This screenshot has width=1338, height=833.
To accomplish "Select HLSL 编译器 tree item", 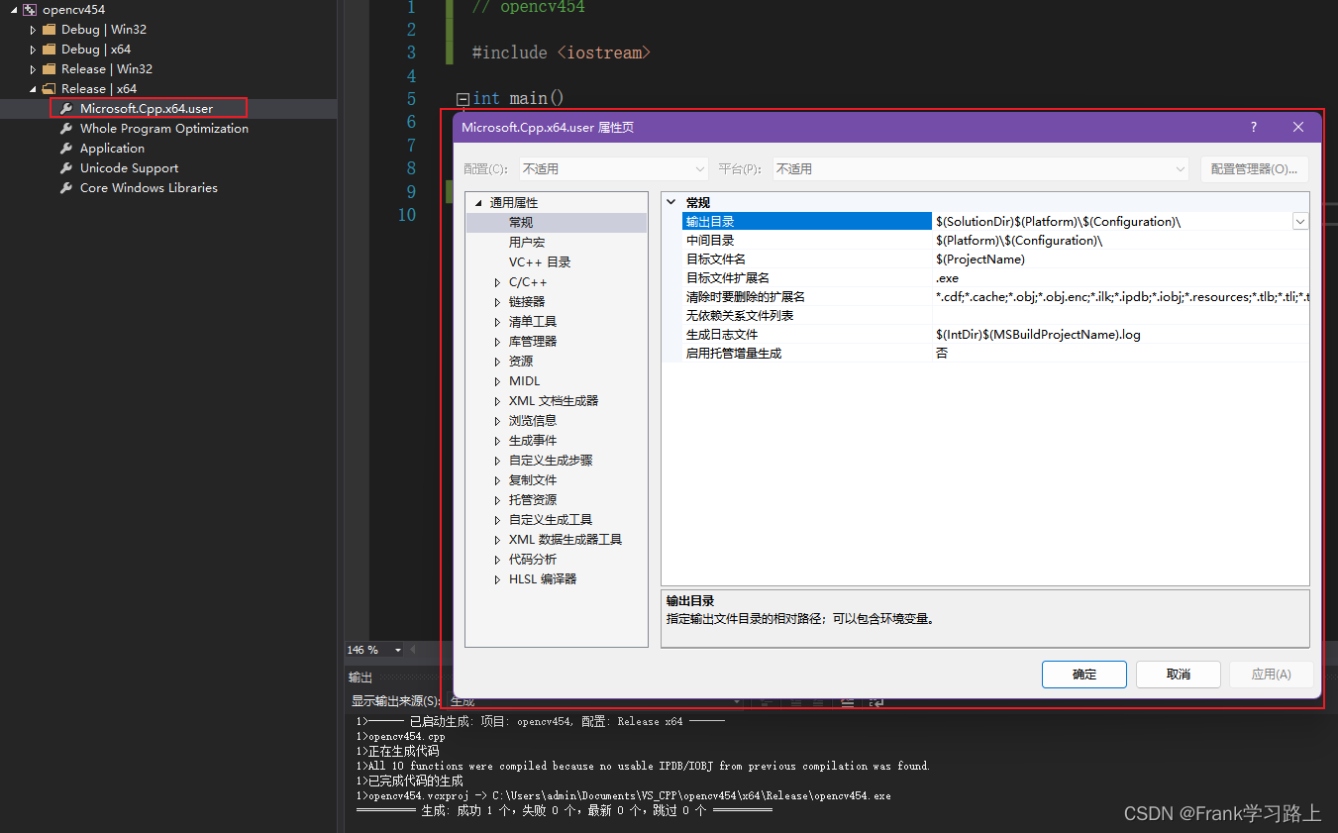I will (x=543, y=579).
